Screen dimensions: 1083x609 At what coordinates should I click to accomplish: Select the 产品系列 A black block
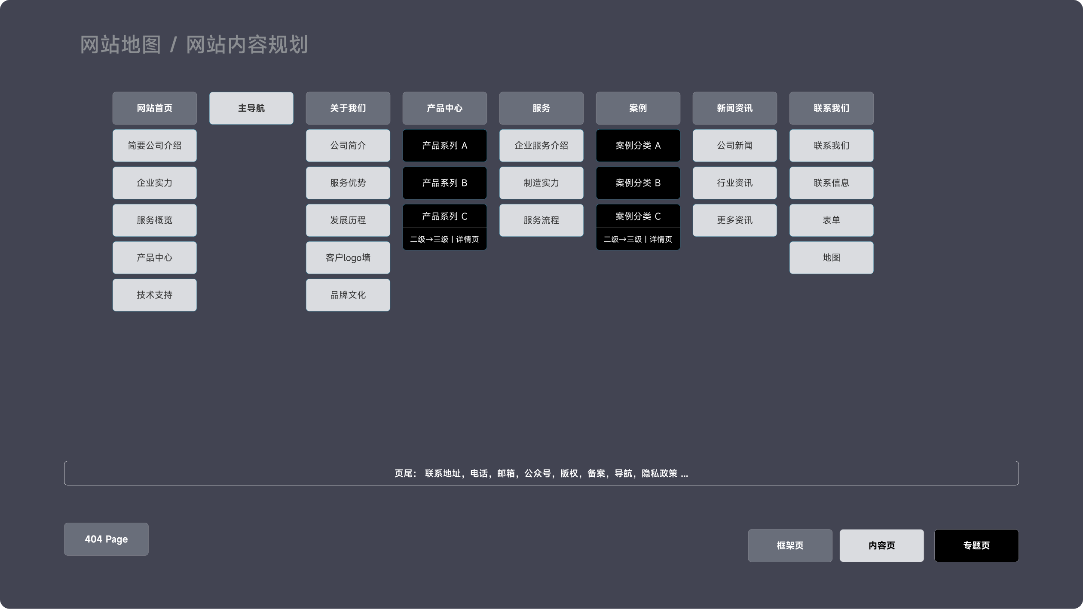point(444,146)
